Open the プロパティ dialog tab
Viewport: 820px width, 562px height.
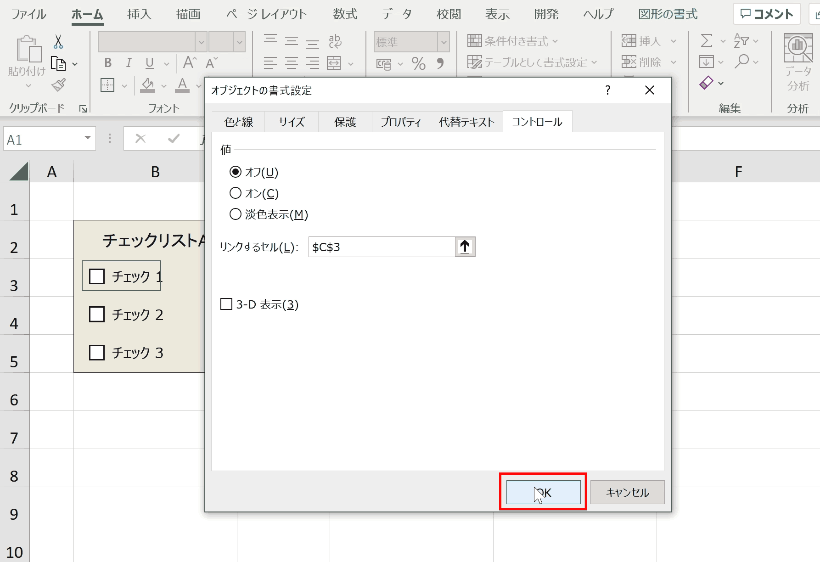pyautogui.click(x=401, y=122)
